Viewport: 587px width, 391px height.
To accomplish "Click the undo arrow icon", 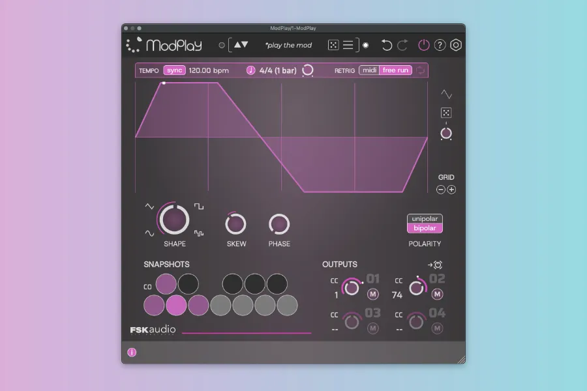I will [387, 45].
